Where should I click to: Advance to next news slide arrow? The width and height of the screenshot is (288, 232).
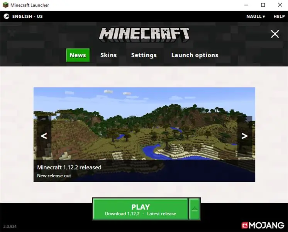[x=244, y=136]
